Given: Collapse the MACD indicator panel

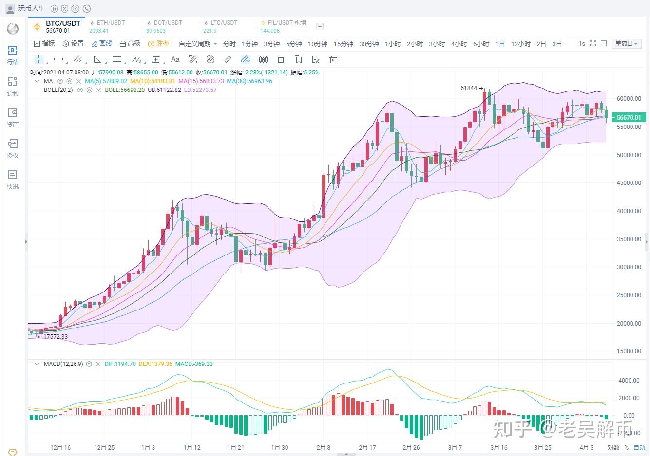Looking at the screenshot, I should tap(37, 364).
